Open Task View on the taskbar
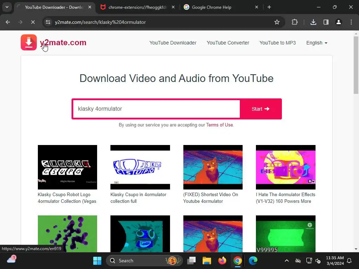The image size is (359, 269). coord(191,261)
